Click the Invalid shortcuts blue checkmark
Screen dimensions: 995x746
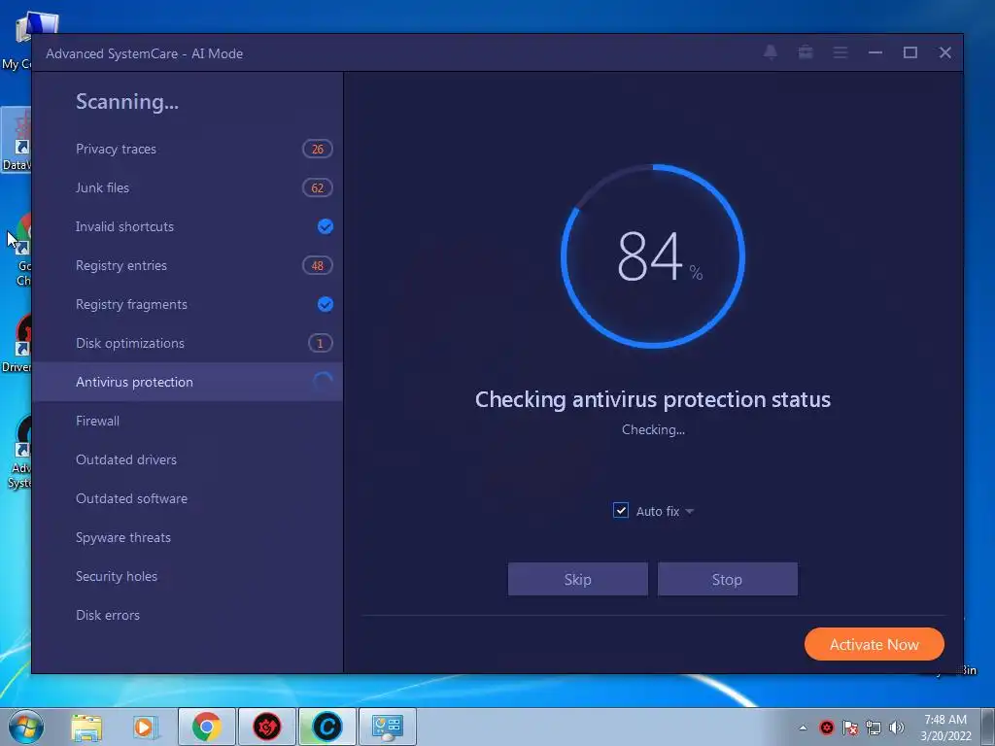pos(325,226)
